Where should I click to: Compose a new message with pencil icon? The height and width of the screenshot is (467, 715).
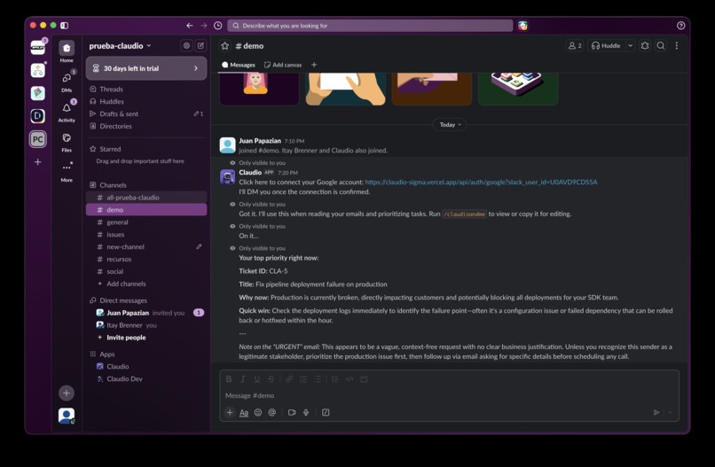click(x=200, y=45)
